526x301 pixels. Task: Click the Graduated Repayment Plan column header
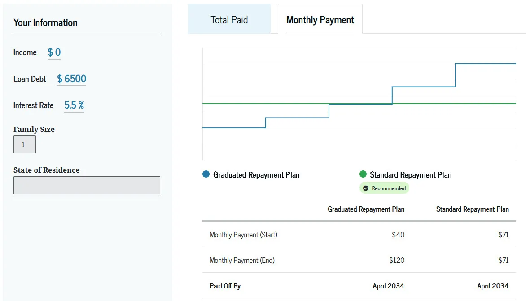(x=366, y=209)
